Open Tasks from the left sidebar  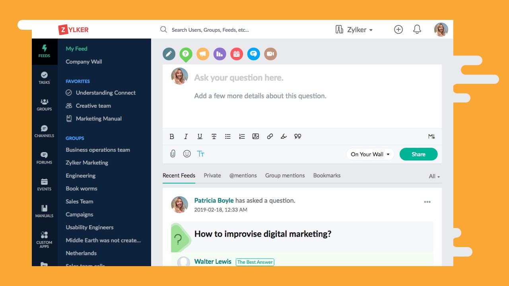(x=44, y=78)
